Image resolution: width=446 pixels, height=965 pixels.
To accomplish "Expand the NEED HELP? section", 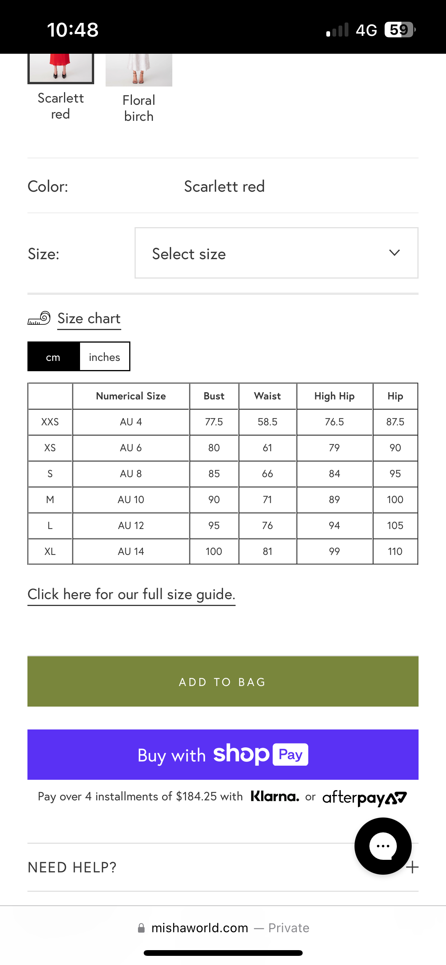I will pyautogui.click(x=72, y=867).
